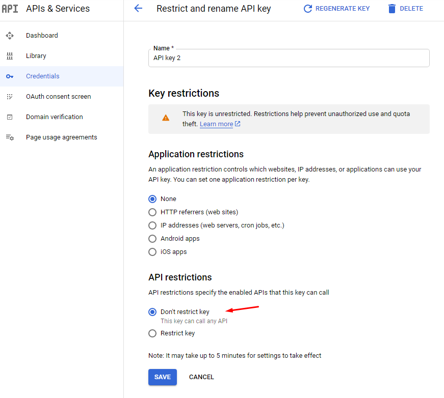
Task: Select the HTTP referrers application restriction
Action: click(x=152, y=212)
